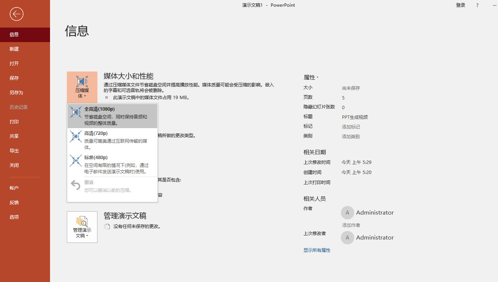Open the 帐户 page
498x282 pixels.
click(25, 188)
